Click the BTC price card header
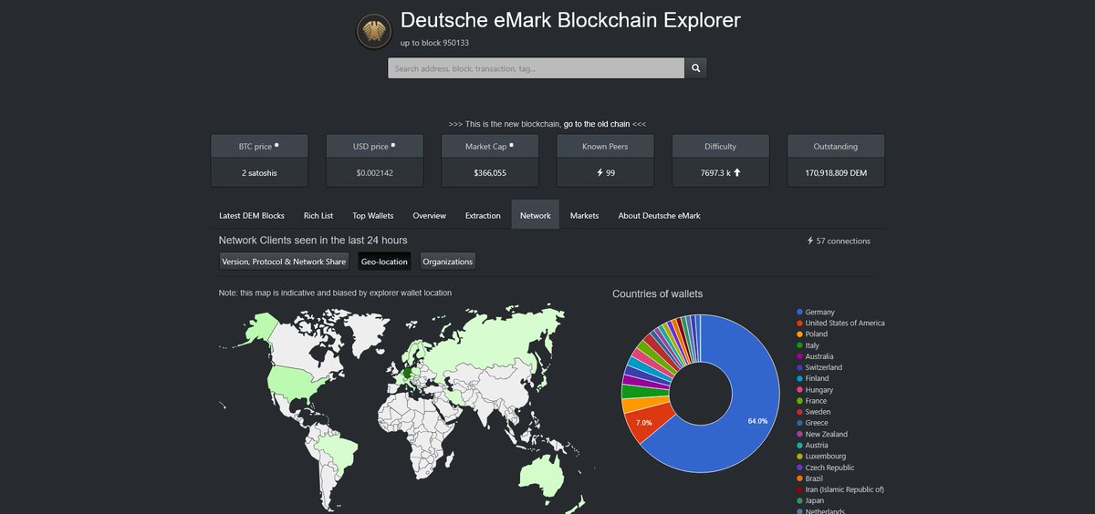The image size is (1095, 514). pos(259,146)
